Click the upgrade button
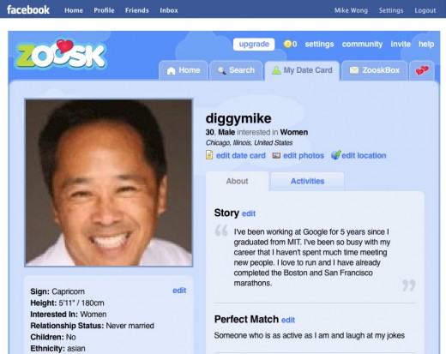 point(254,44)
